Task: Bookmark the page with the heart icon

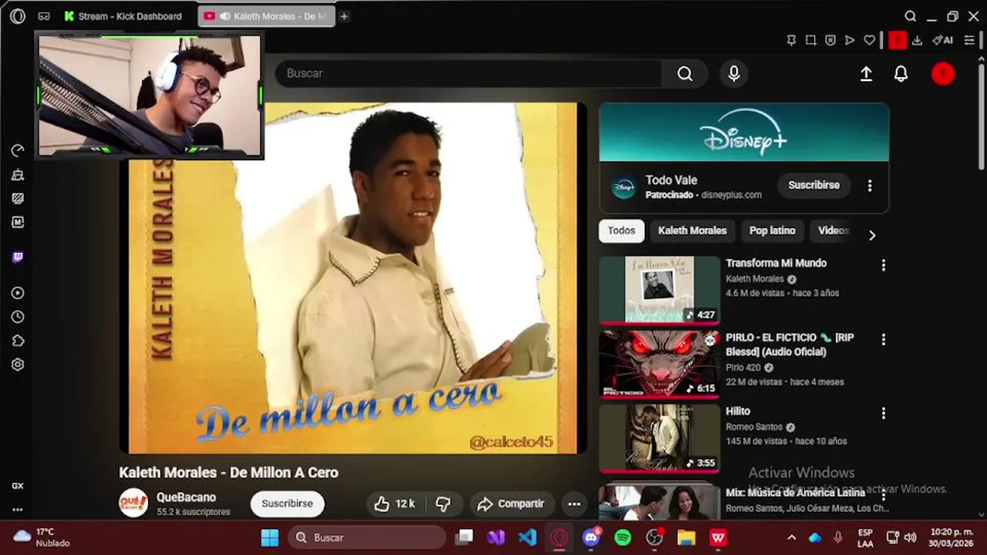Action: [870, 40]
